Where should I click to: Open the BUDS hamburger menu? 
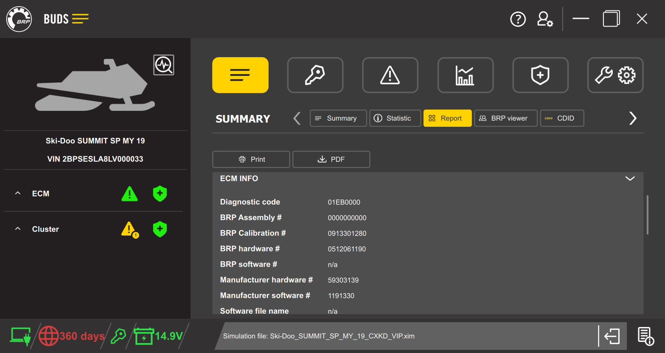81,19
